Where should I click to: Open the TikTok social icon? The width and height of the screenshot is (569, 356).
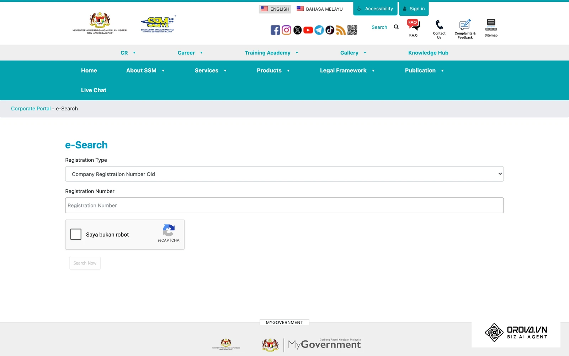[x=330, y=30]
